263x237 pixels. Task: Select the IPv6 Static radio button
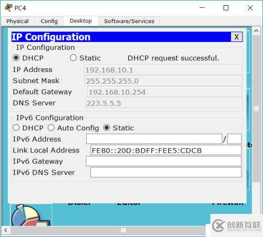tap(107, 128)
